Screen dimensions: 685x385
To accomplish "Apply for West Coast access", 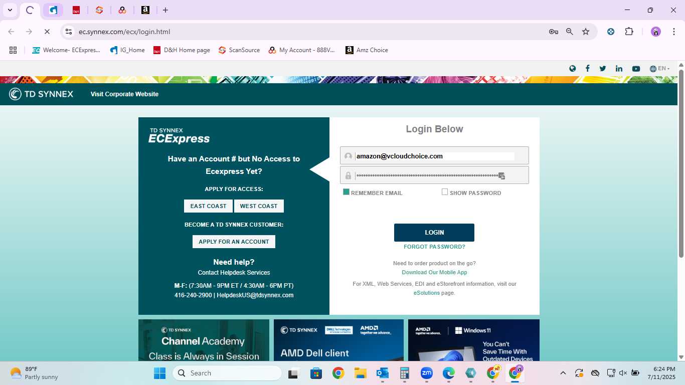I will tap(259, 206).
